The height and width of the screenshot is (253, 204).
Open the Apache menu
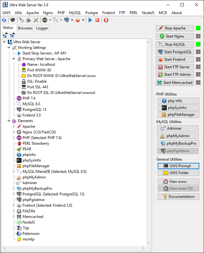33,13
